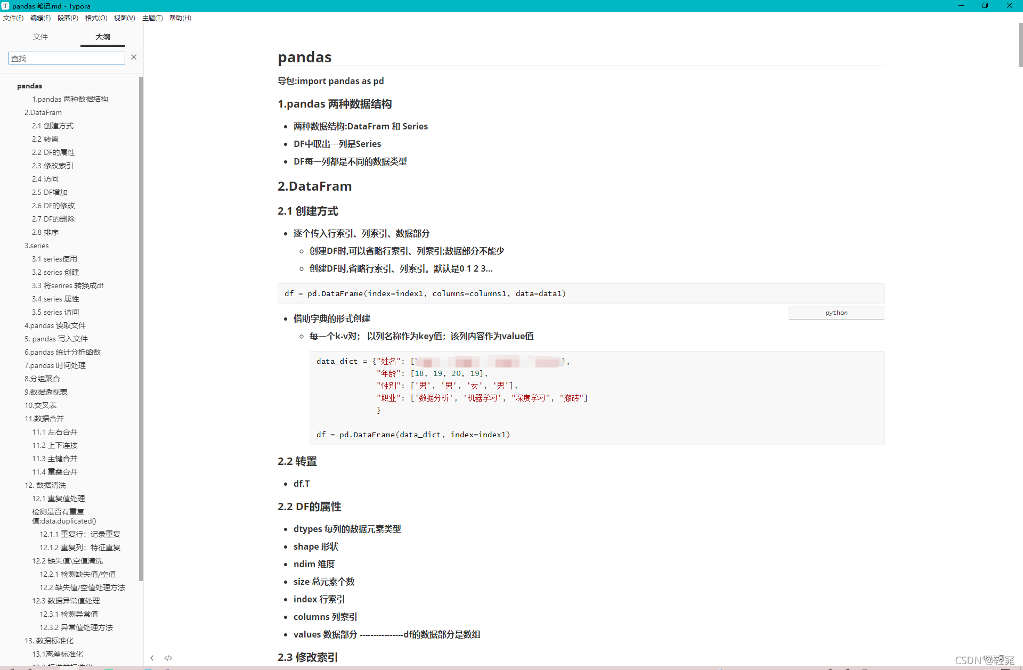Go to 11.1 左右合并 outline entry
Viewport: 1023px width, 670px height.
(55, 432)
